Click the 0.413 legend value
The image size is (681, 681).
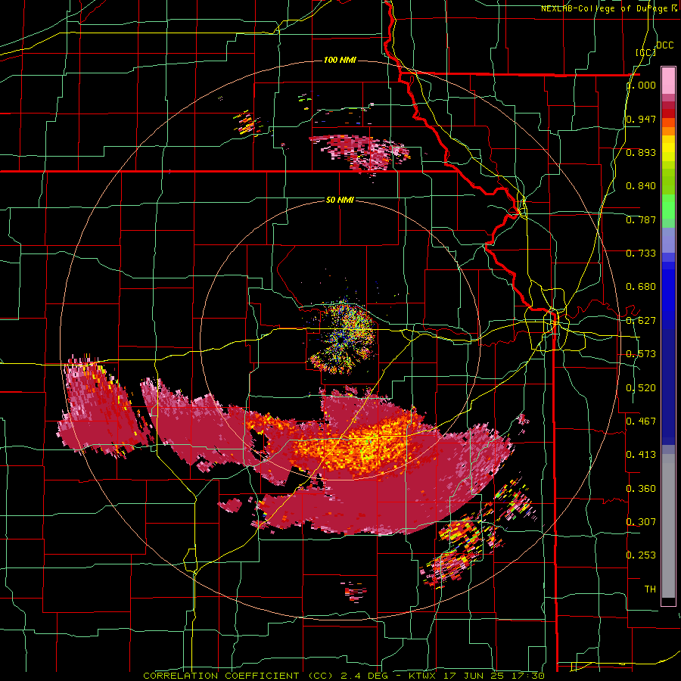641,455
